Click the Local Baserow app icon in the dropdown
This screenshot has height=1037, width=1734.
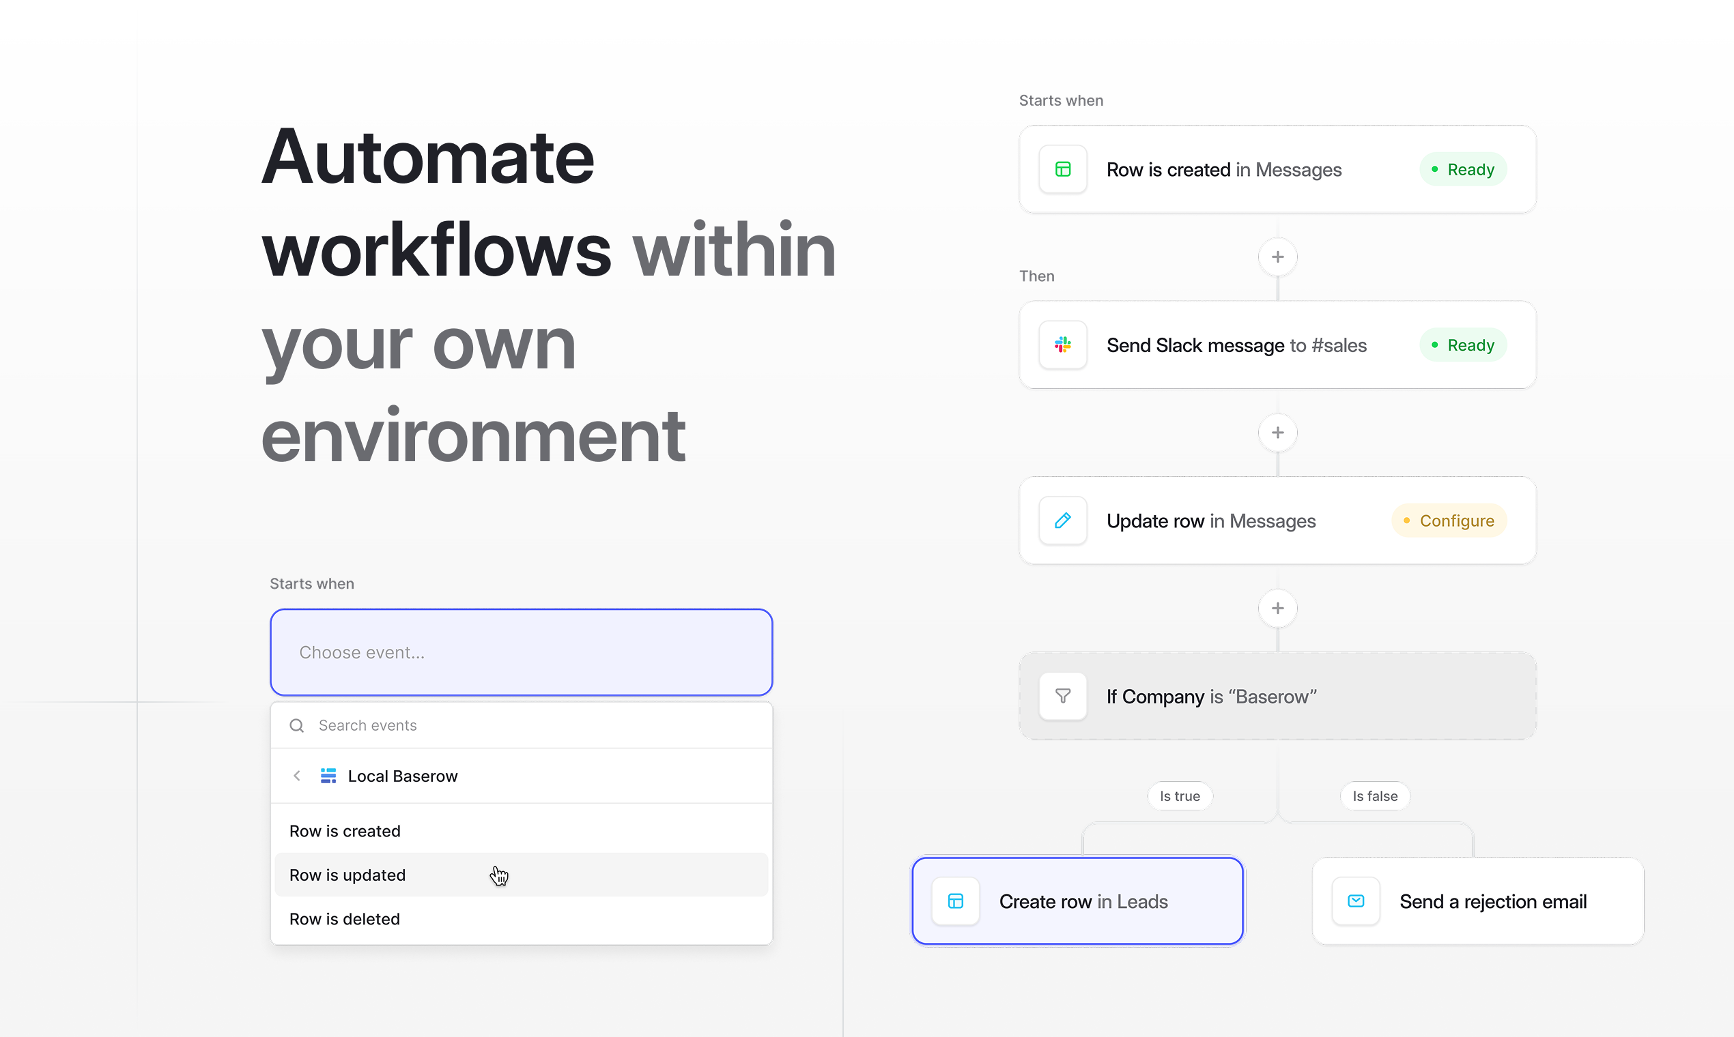coord(328,776)
